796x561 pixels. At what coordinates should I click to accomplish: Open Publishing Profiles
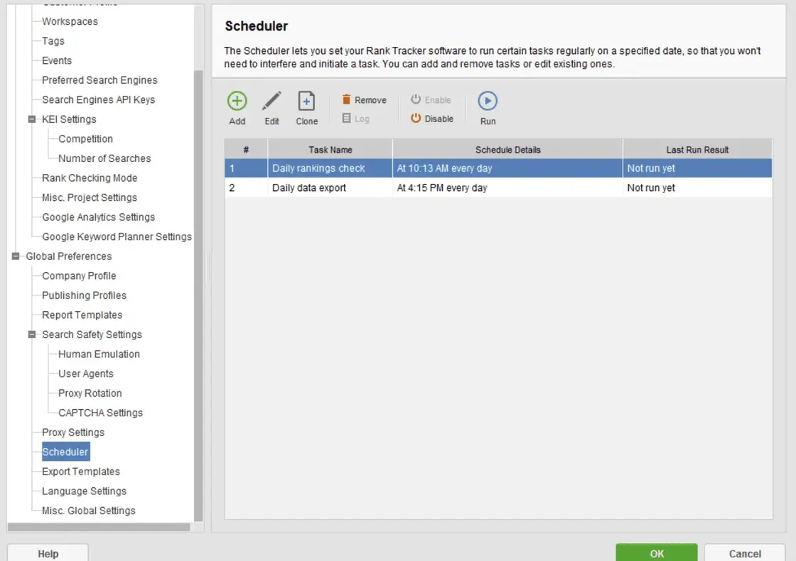pos(85,295)
